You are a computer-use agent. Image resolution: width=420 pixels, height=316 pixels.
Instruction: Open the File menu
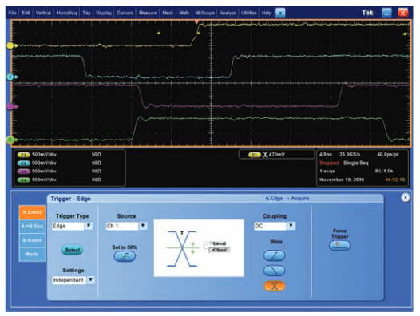pos(12,13)
